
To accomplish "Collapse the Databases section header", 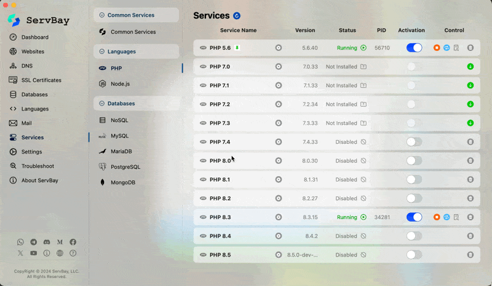I will click(x=136, y=104).
